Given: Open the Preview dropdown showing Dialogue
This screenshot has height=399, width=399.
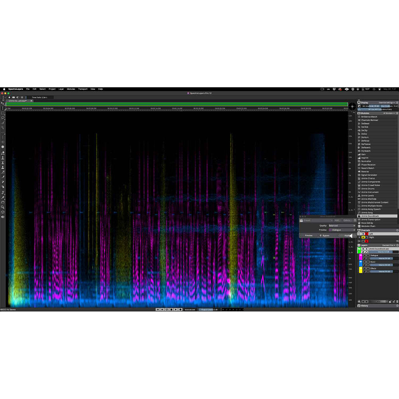Looking at the screenshot, I should (x=343, y=230).
